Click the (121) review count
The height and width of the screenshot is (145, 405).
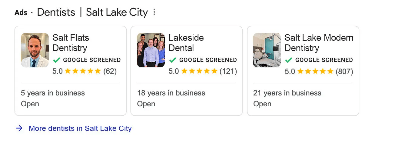[228, 72]
